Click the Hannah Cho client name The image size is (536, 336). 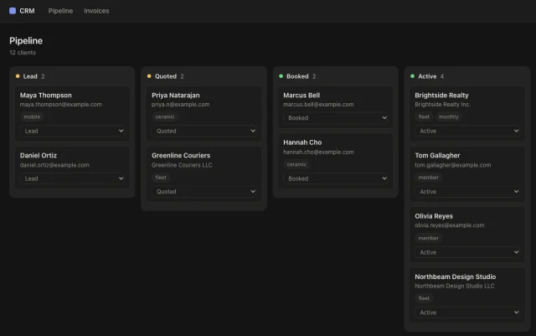coord(302,142)
